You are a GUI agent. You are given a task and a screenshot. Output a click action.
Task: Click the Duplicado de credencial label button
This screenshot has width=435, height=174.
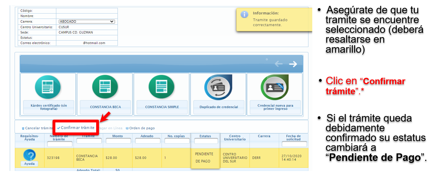point(219,107)
